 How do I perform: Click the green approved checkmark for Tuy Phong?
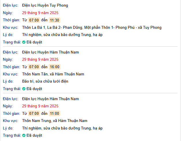pos(24,42)
